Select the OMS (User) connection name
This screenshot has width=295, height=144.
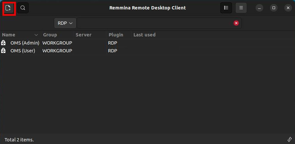[x=23, y=51]
